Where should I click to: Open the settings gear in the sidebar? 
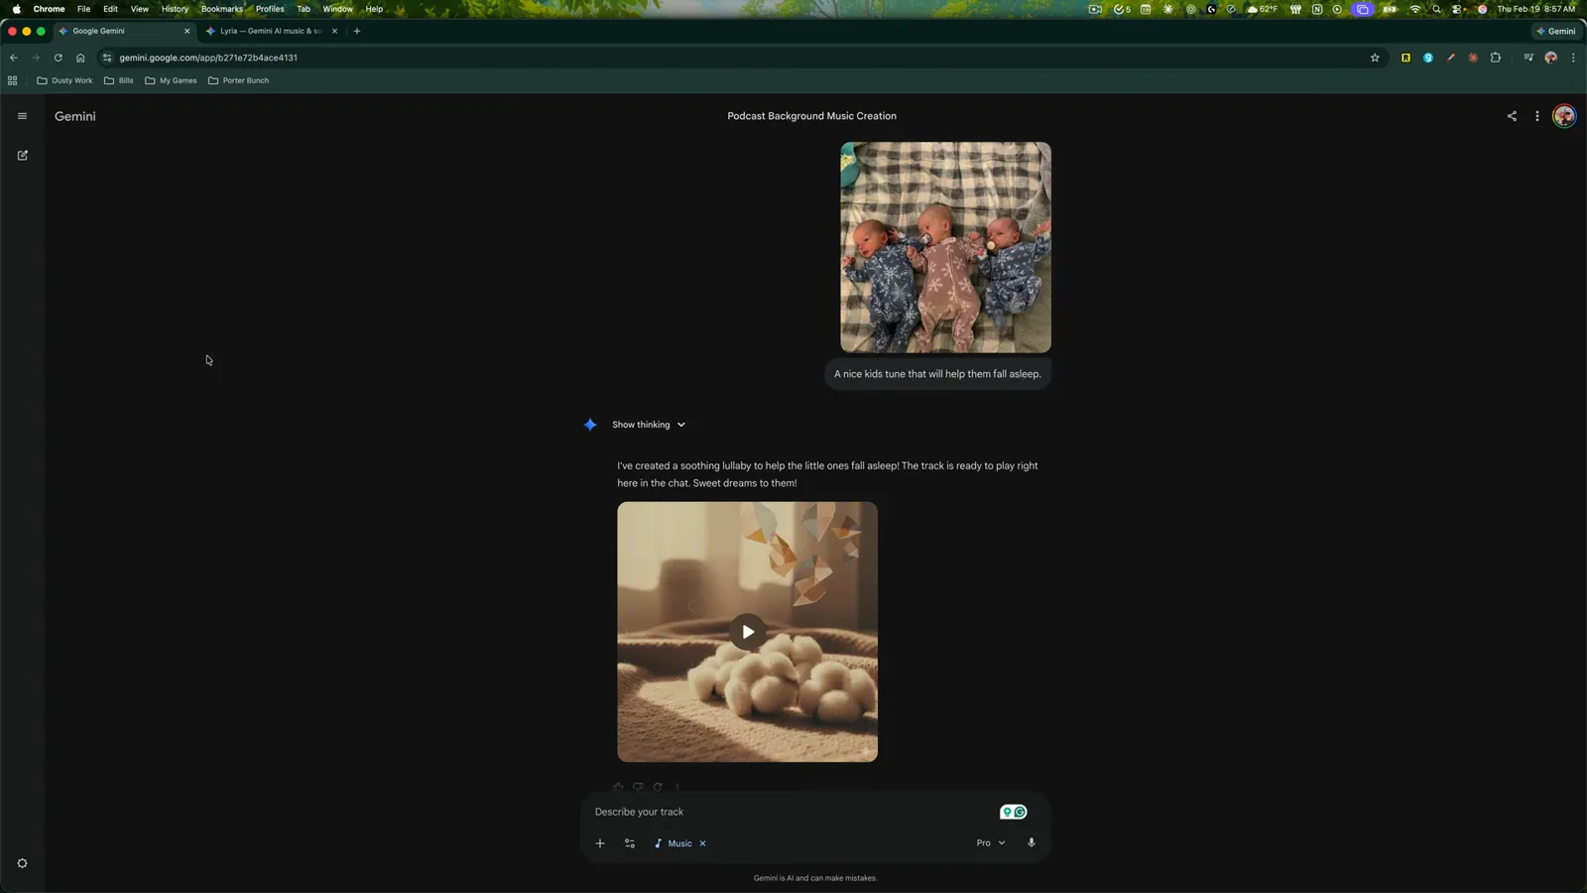[x=22, y=863]
